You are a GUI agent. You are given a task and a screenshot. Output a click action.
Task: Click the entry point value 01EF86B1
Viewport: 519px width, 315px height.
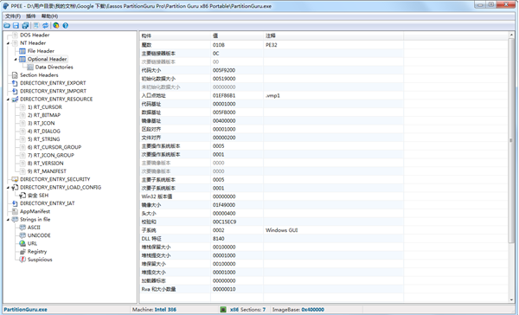coord(224,96)
